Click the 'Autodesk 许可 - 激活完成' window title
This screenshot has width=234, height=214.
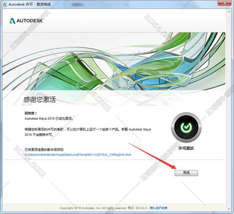click(x=30, y=4)
